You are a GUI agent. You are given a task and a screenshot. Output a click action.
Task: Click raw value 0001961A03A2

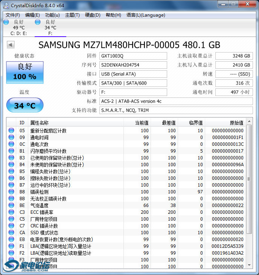[227, 253]
